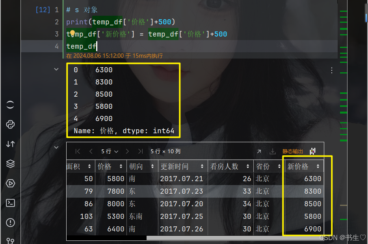
Task: Open the Git version control icon
Action: coord(10,241)
